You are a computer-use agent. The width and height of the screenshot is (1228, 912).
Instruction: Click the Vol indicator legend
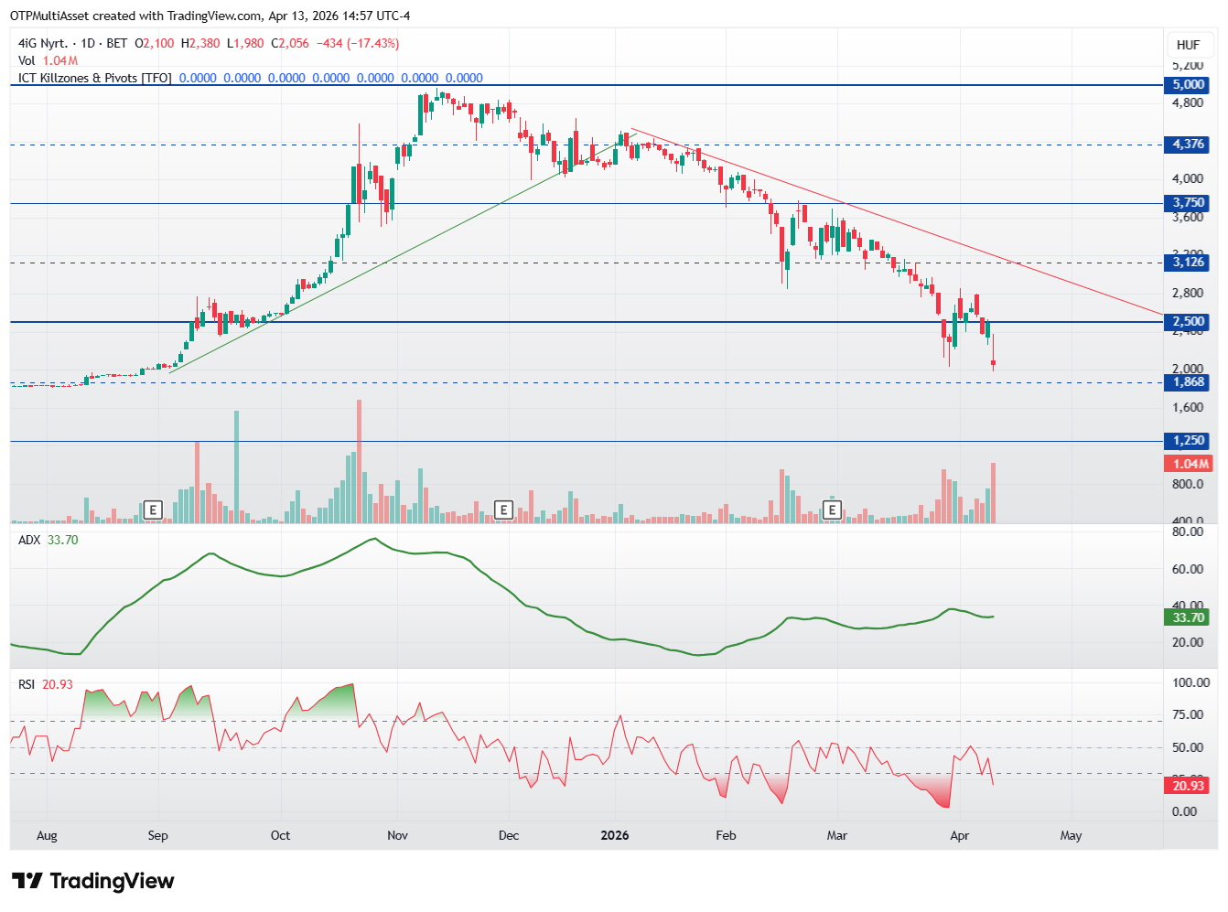coord(27,60)
